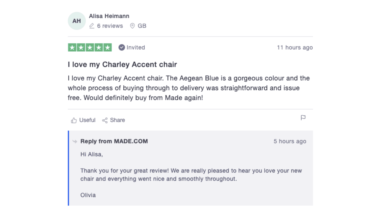Click the Invited label text
382x207 pixels.
coord(136,47)
